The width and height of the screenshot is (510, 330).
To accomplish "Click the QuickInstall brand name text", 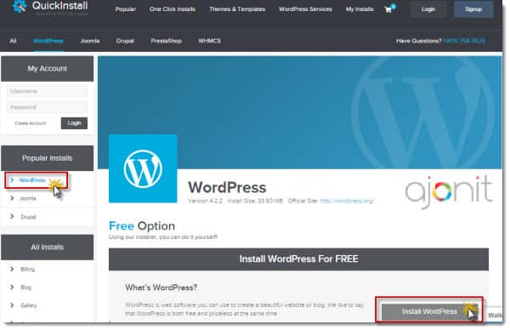I will click(x=59, y=6).
